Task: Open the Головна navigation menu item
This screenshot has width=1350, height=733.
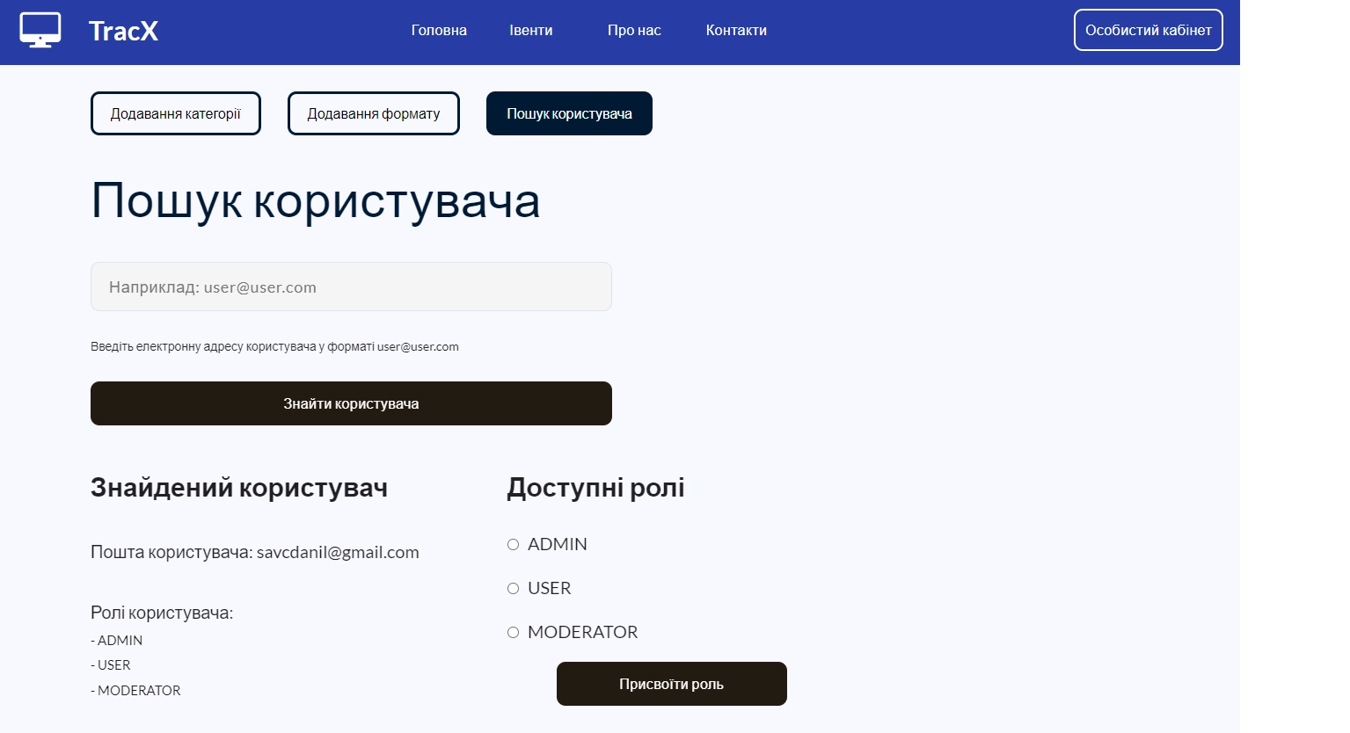Action: pyautogui.click(x=438, y=29)
